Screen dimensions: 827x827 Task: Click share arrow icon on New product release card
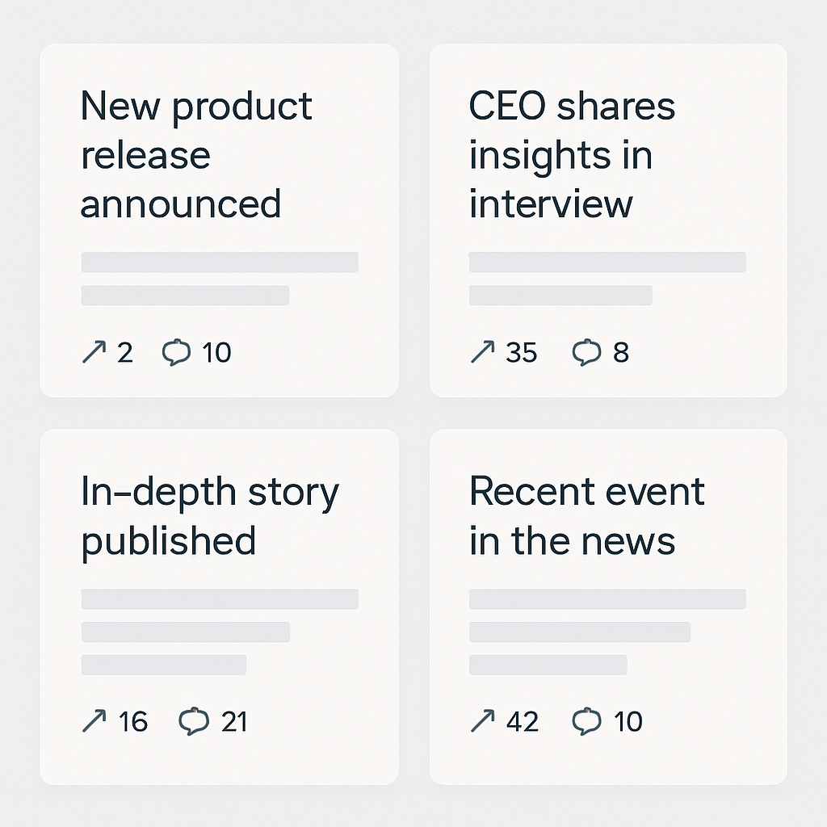click(x=94, y=352)
